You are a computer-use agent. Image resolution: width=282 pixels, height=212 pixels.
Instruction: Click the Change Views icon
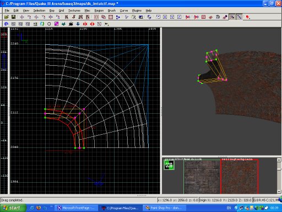127,17
